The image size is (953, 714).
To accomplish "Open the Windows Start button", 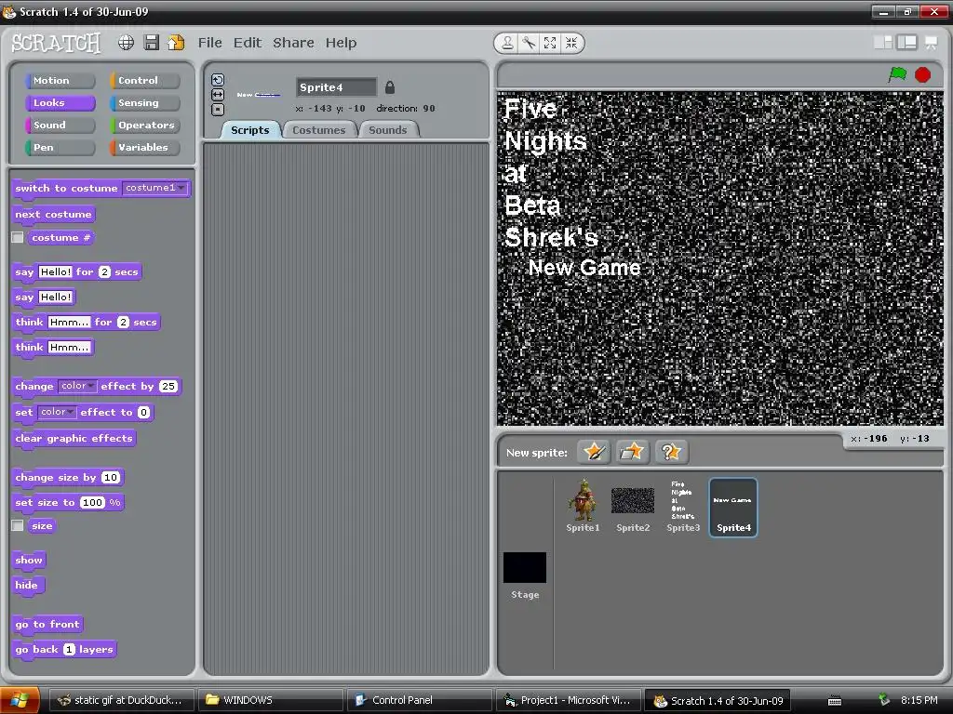I will pyautogui.click(x=20, y=701).
